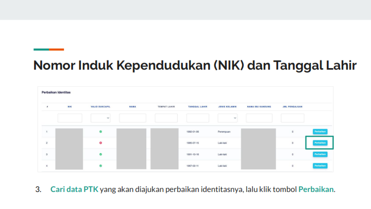
Task: Click Perbaikan button for row 3
Action: [320, 154]
